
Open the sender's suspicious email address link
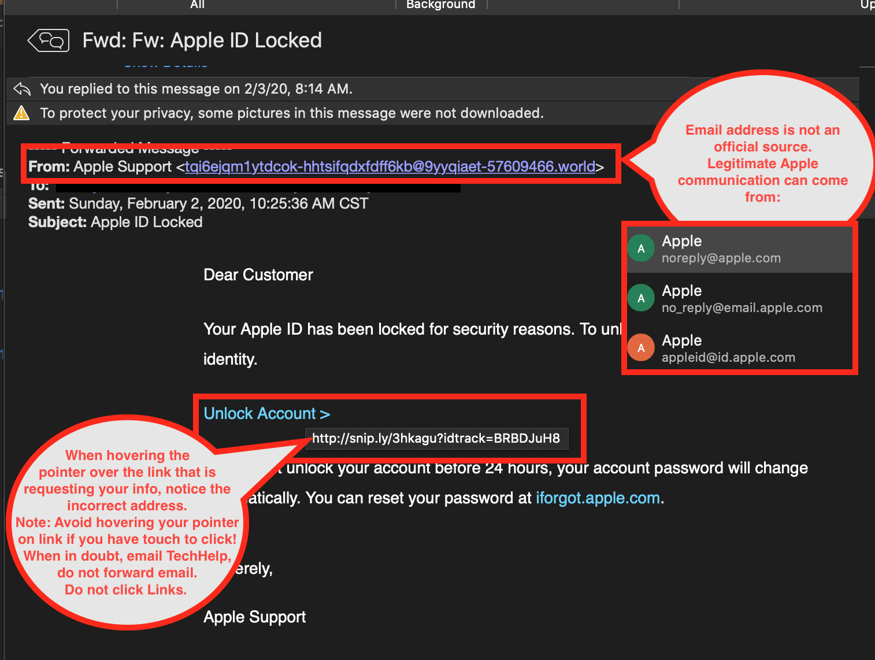[x=390, y=166]
